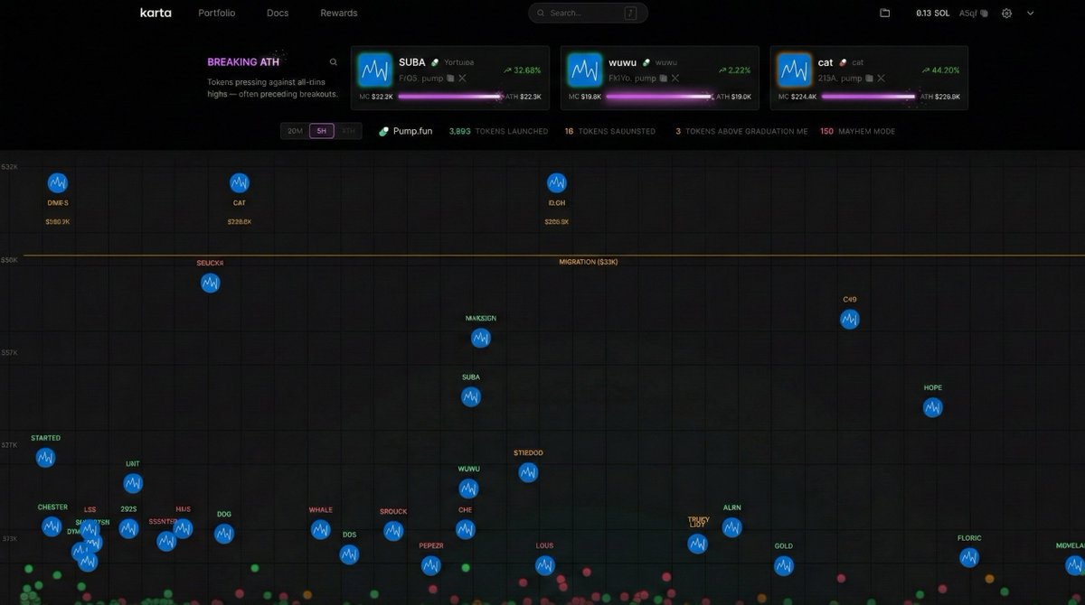Click the 0.13 SOL balance
The width and height of the screenshot is (1085, 605).
coord(932,13)
